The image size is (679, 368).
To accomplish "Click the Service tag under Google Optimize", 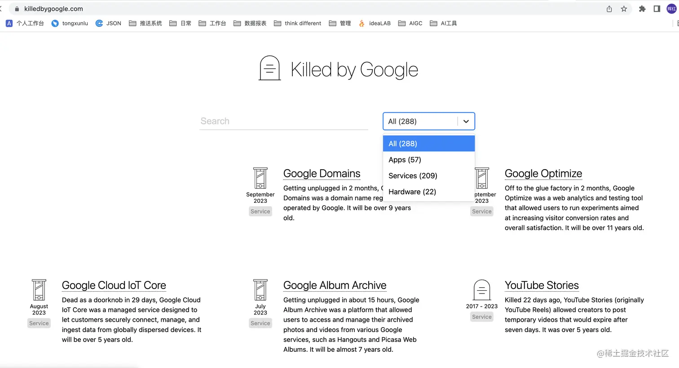I will pyautogui.click(x=482, y=211).
